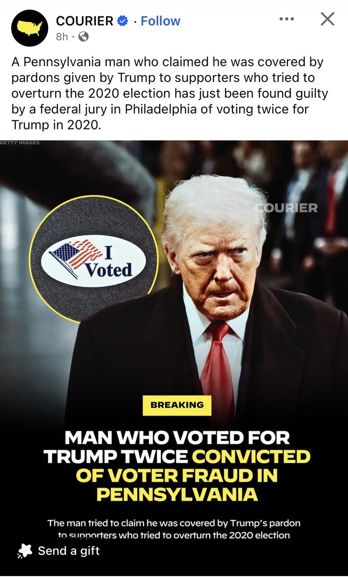The height and width of the screenshot is (577, 348).
Task: Select the post caption text
Action: point(168,94)
